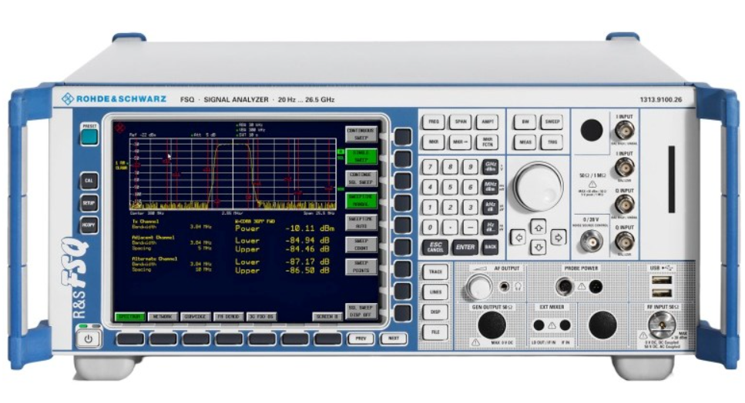745x403 pixels.
Task: Click the large rotary tuning knob
Action: pos(538,186)
